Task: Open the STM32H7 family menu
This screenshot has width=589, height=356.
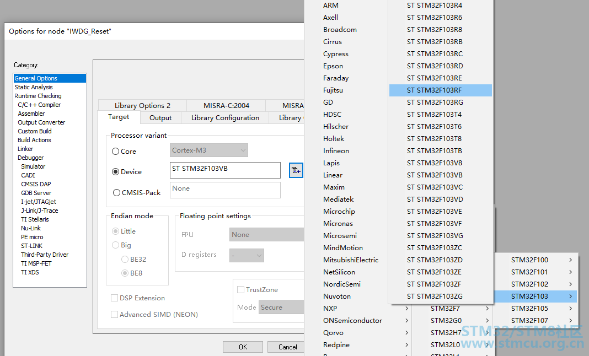Action: (x=453, y=333)
